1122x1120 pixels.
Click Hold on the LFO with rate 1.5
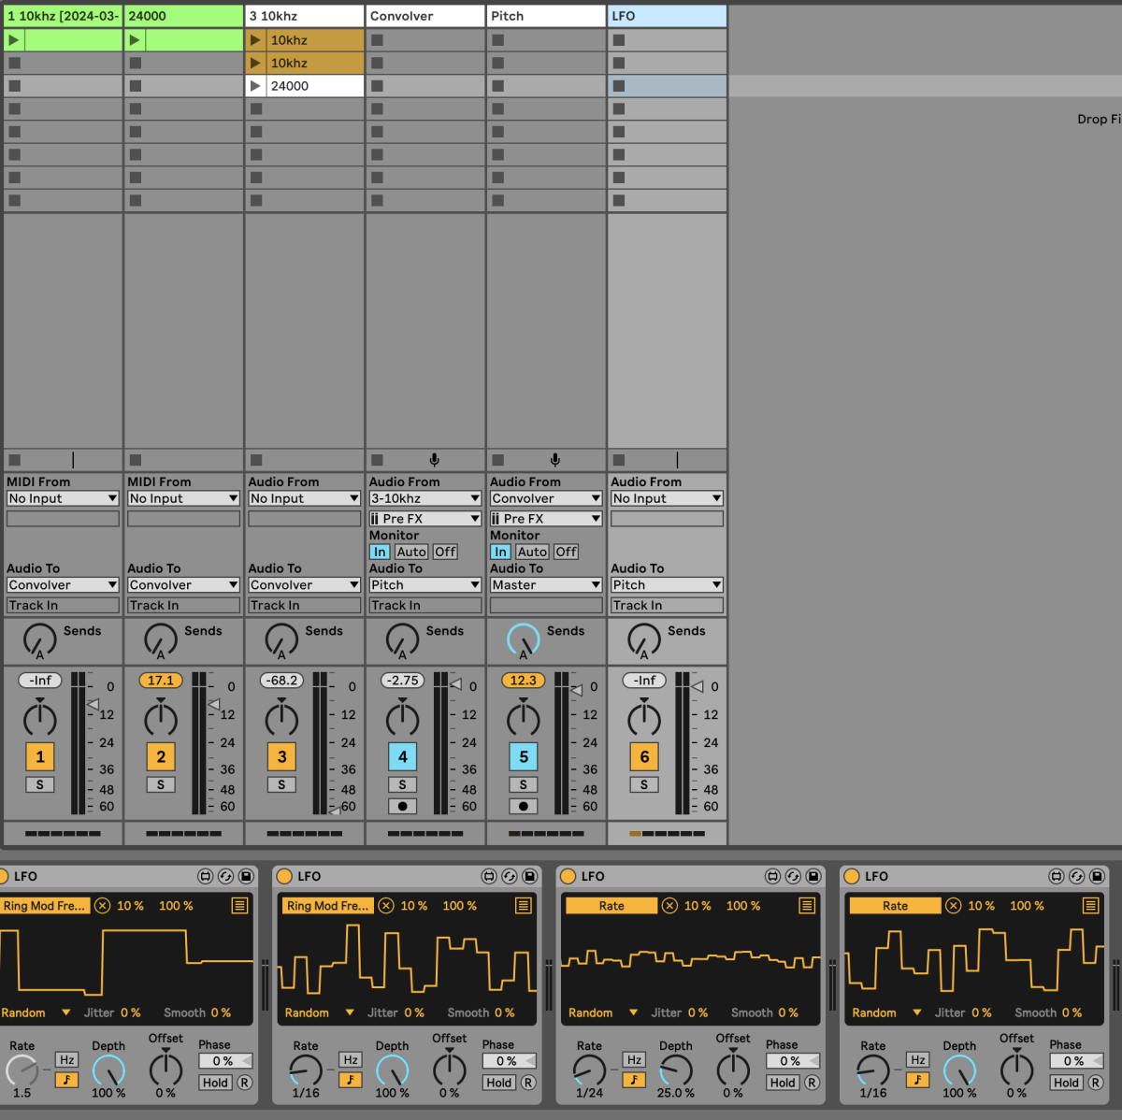tap(215, 1083)
